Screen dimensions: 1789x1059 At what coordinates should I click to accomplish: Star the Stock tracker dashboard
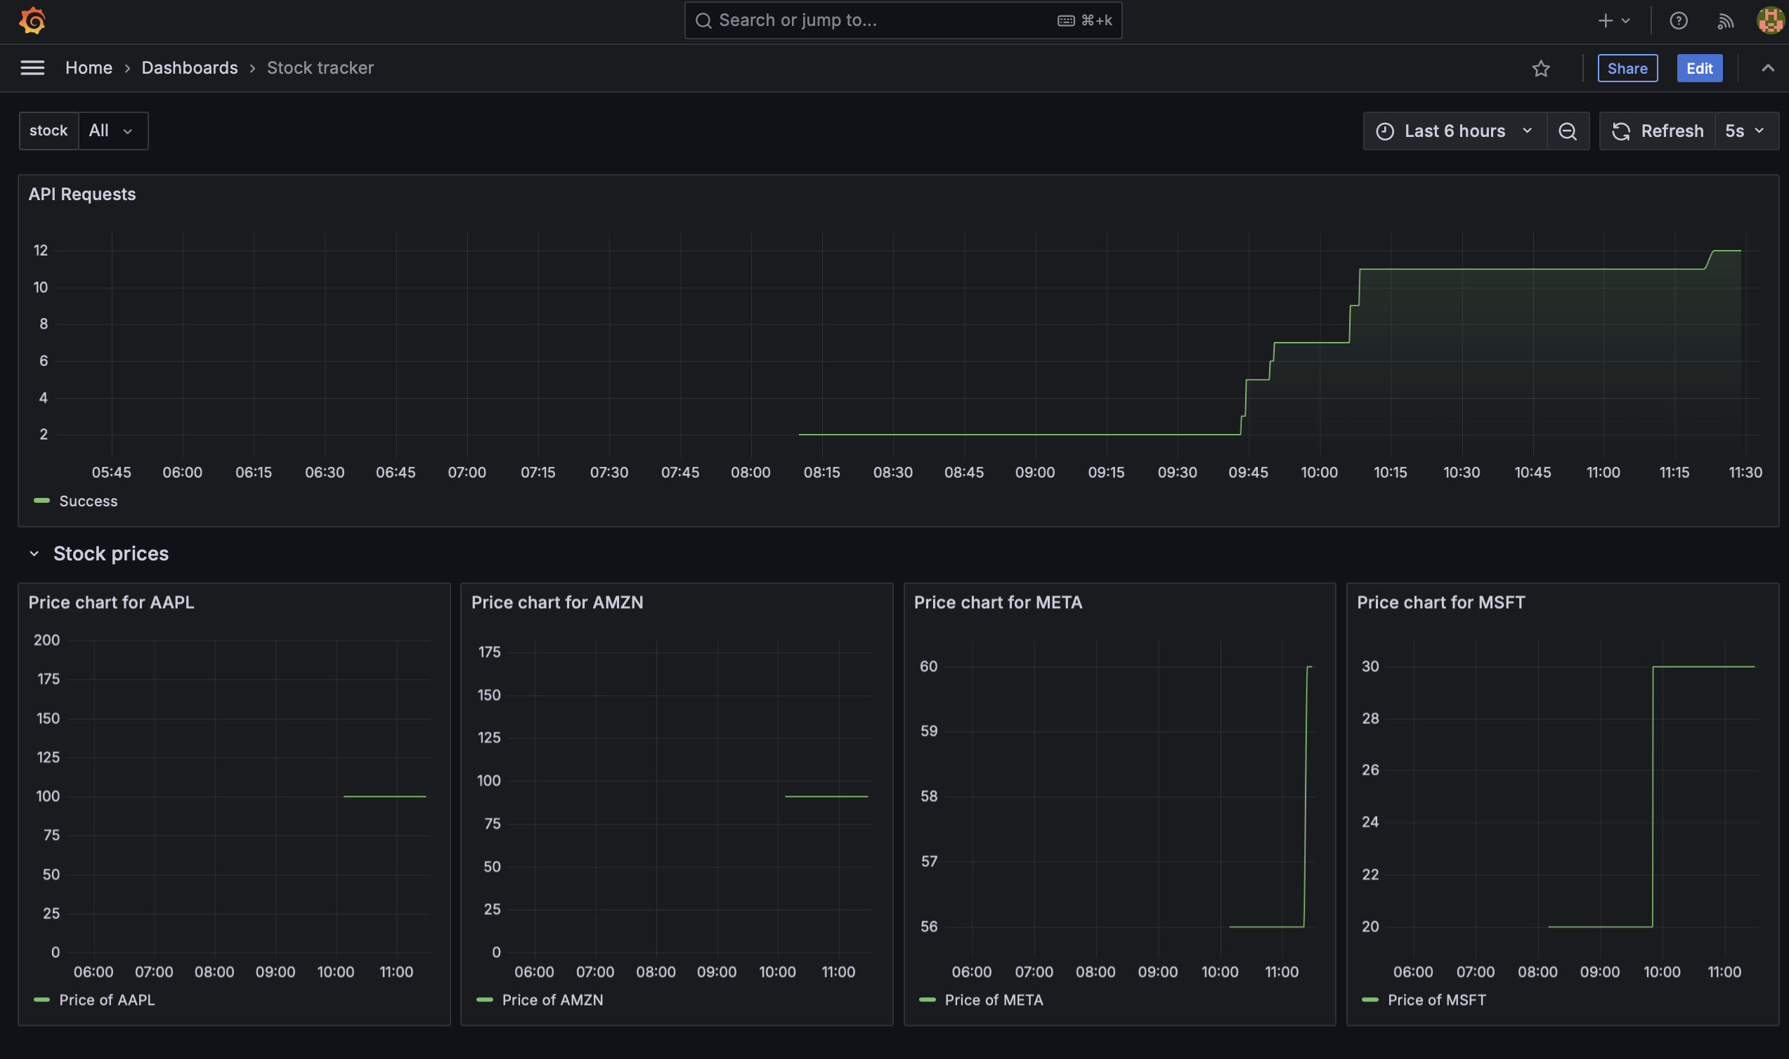tap(1540, 69)
